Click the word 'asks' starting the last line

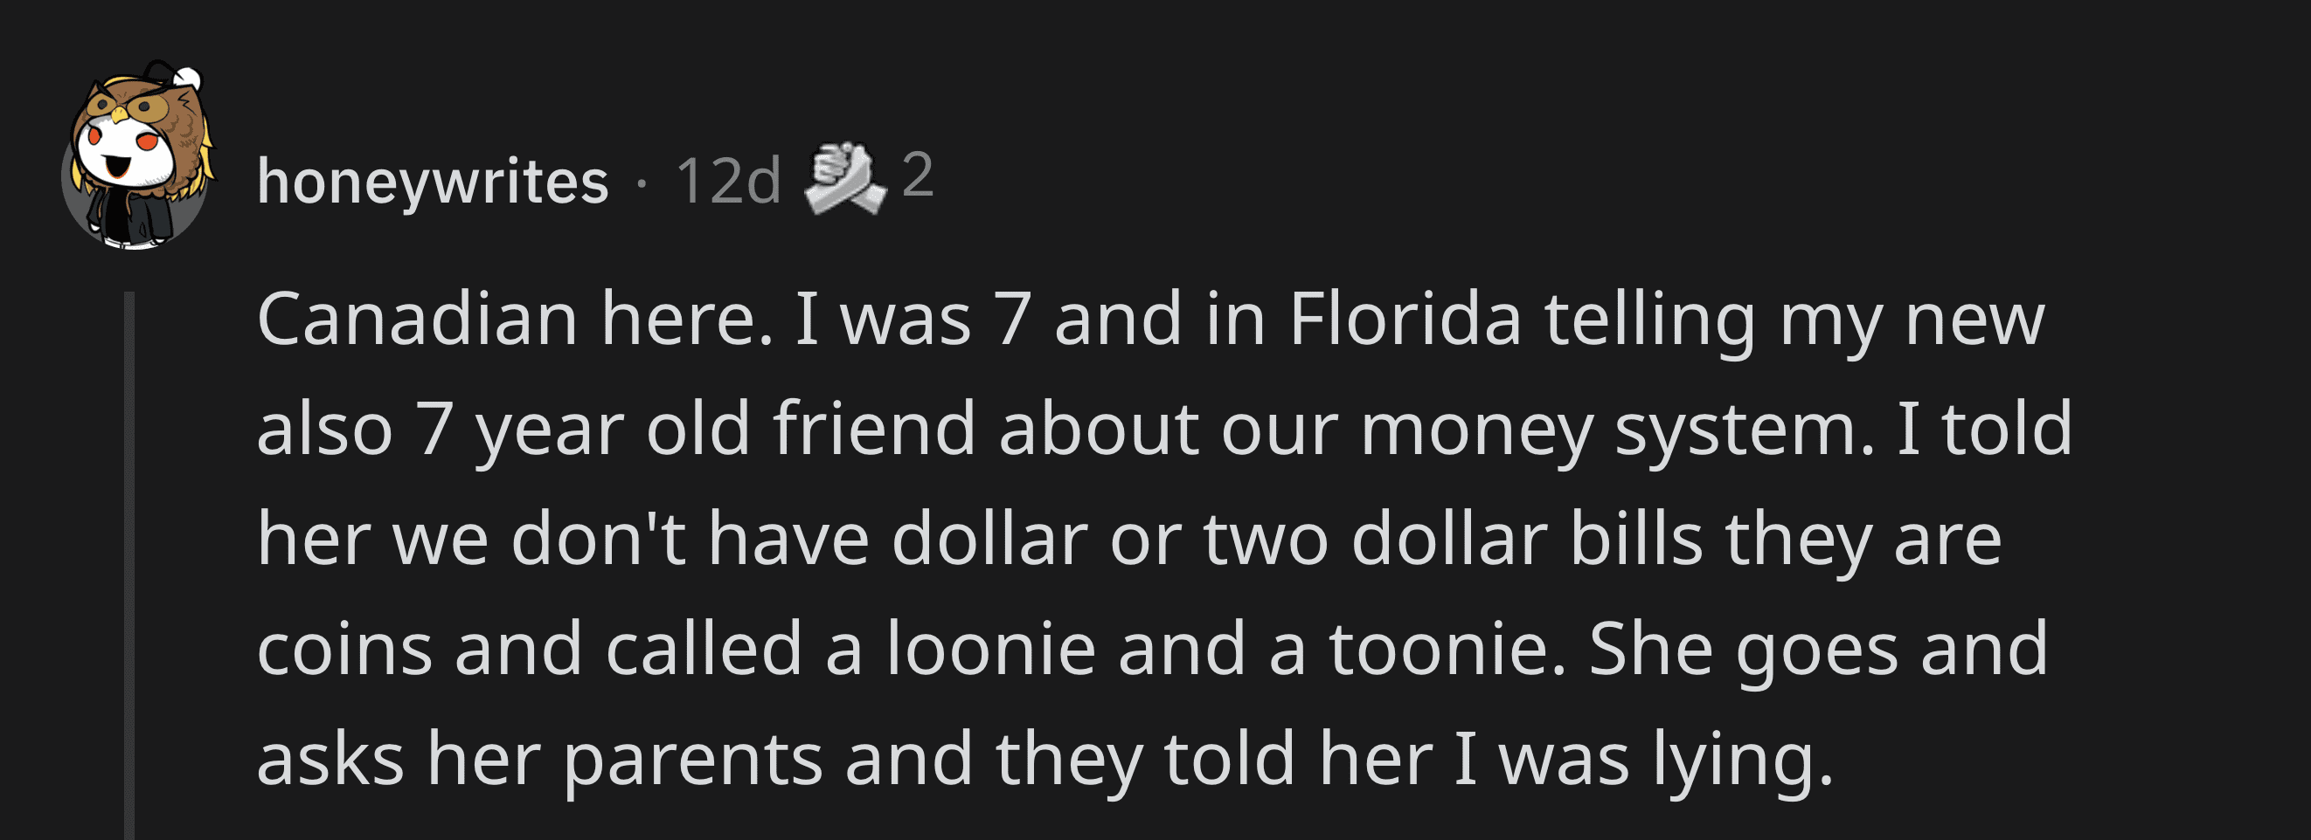click(330, 760)
